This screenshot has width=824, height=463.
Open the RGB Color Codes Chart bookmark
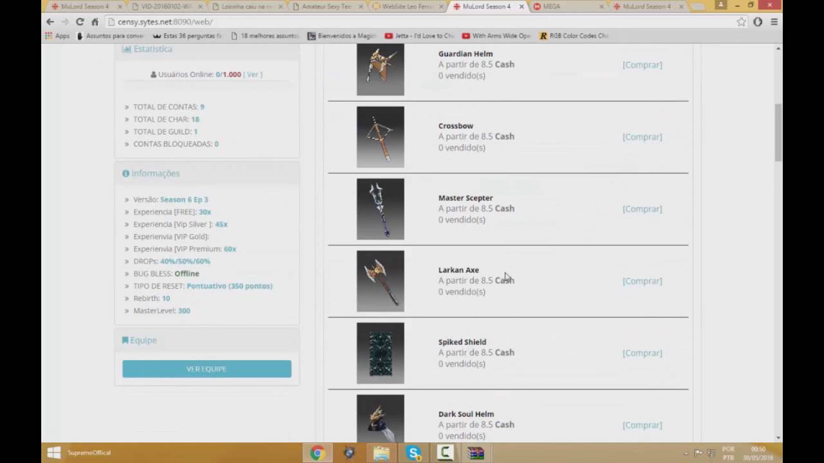point(574,36)
